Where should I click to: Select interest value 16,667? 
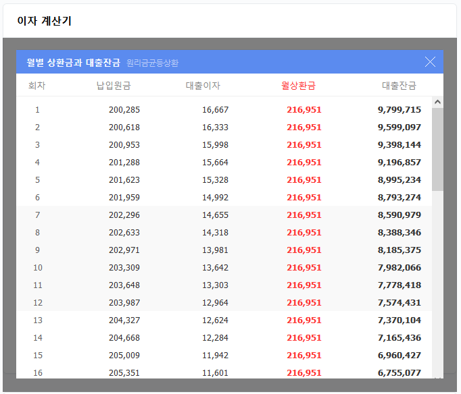point(215,110)
